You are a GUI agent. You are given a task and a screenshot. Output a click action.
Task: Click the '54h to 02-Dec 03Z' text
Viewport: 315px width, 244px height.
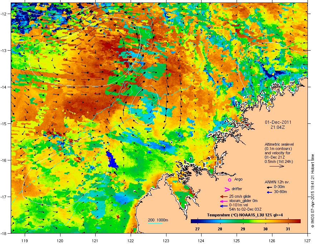pos(245,210)
